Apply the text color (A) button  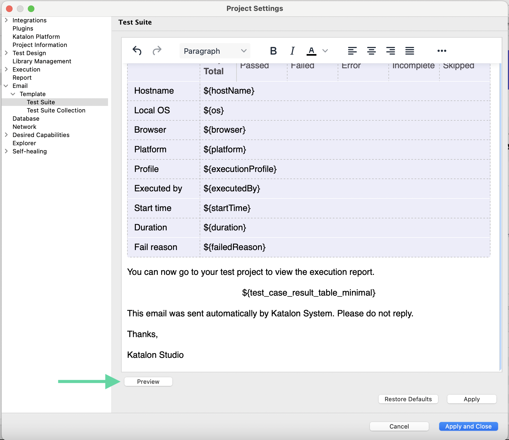pos(311,51)
